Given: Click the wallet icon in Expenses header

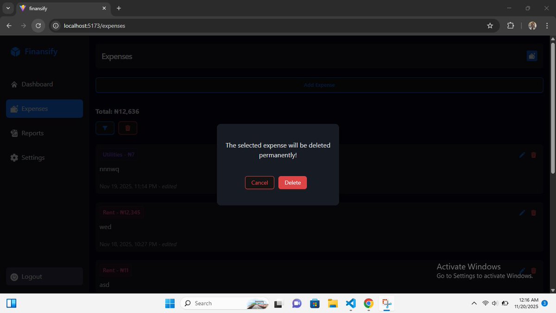Looking at the screenshot, I should (x=532, y=56).
